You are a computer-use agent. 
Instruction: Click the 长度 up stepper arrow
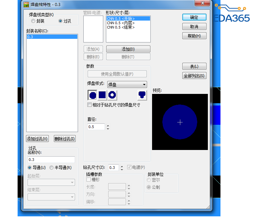click(x=129, y=185)
